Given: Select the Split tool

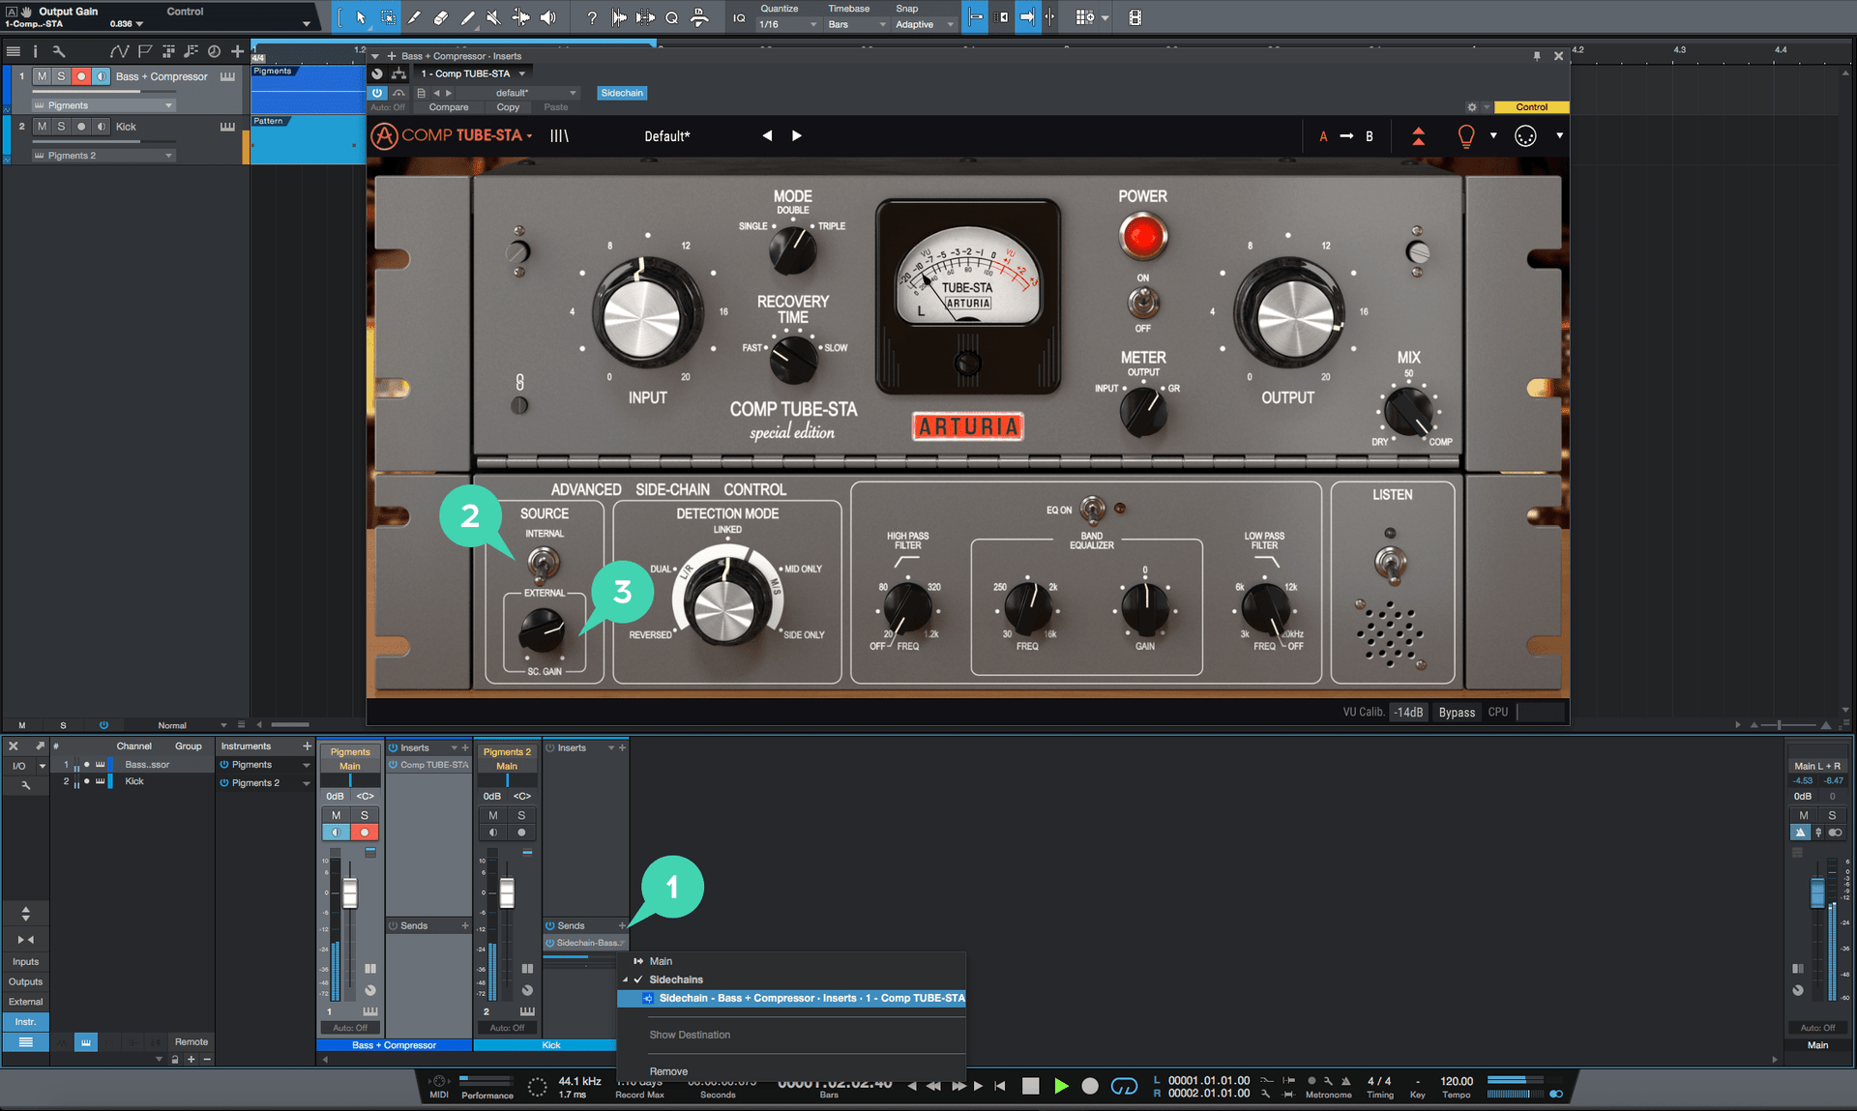Looking at the screenshot, I should [415, 16].
